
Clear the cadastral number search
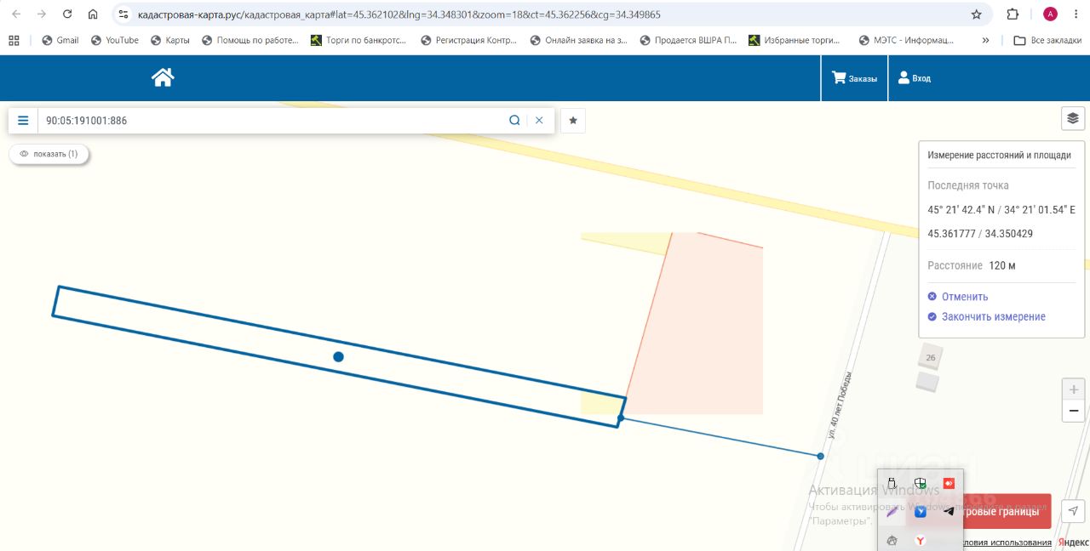coord(539,121)
